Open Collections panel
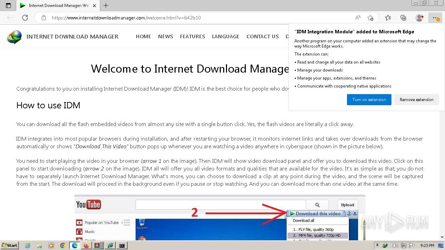 (x=403, y=18)
